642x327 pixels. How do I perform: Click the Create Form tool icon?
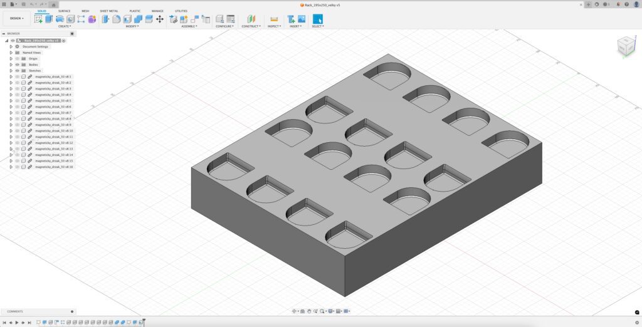pos(92,19)
